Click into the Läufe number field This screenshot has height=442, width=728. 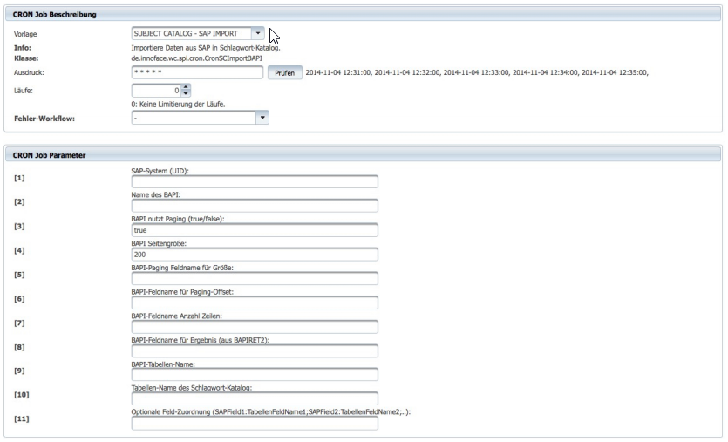pos(157,91)
